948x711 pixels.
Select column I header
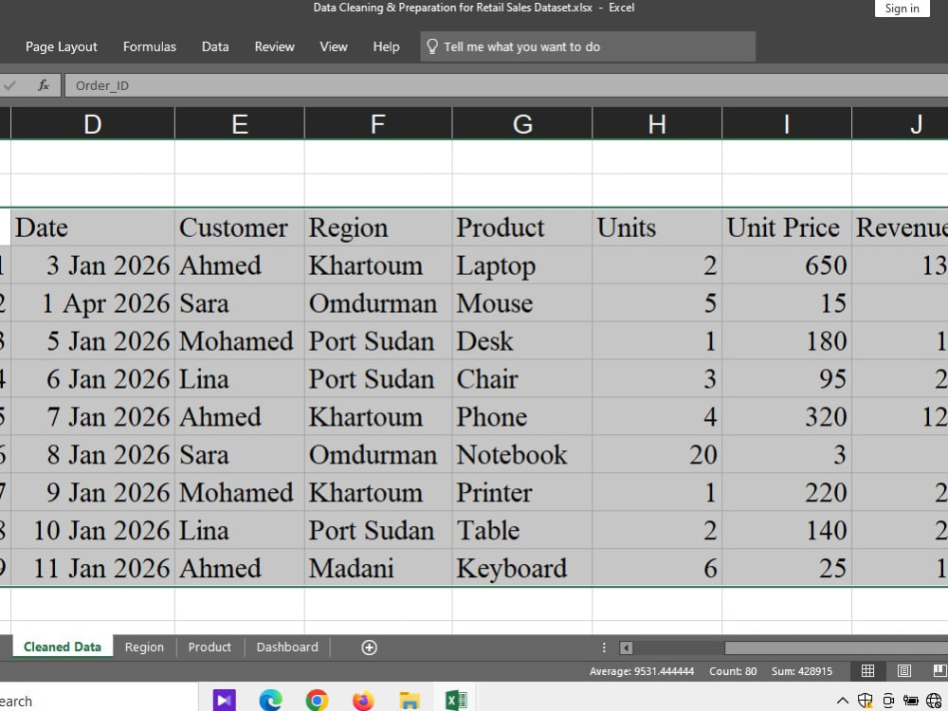(787, 124)
